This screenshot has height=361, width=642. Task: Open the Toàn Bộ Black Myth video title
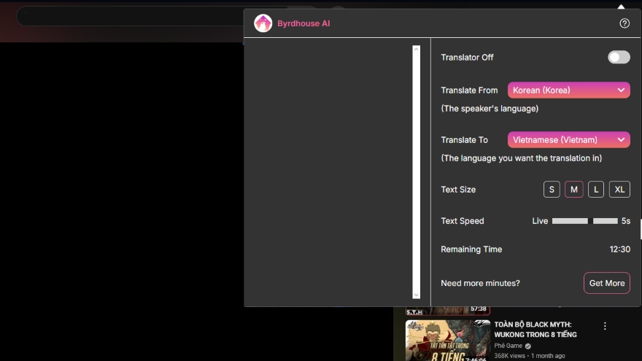[x=535, y=330]
